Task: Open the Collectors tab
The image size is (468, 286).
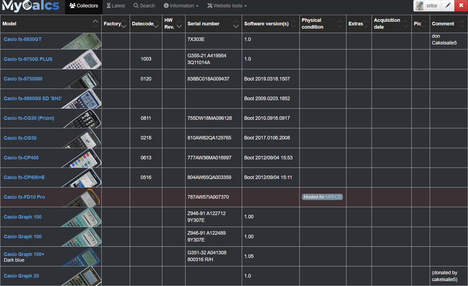Action: [x=84, y=6]
